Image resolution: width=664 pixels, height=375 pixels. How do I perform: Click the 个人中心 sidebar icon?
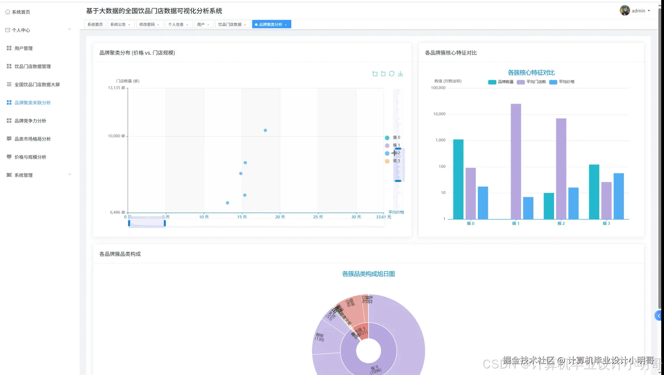pos(8,30)
